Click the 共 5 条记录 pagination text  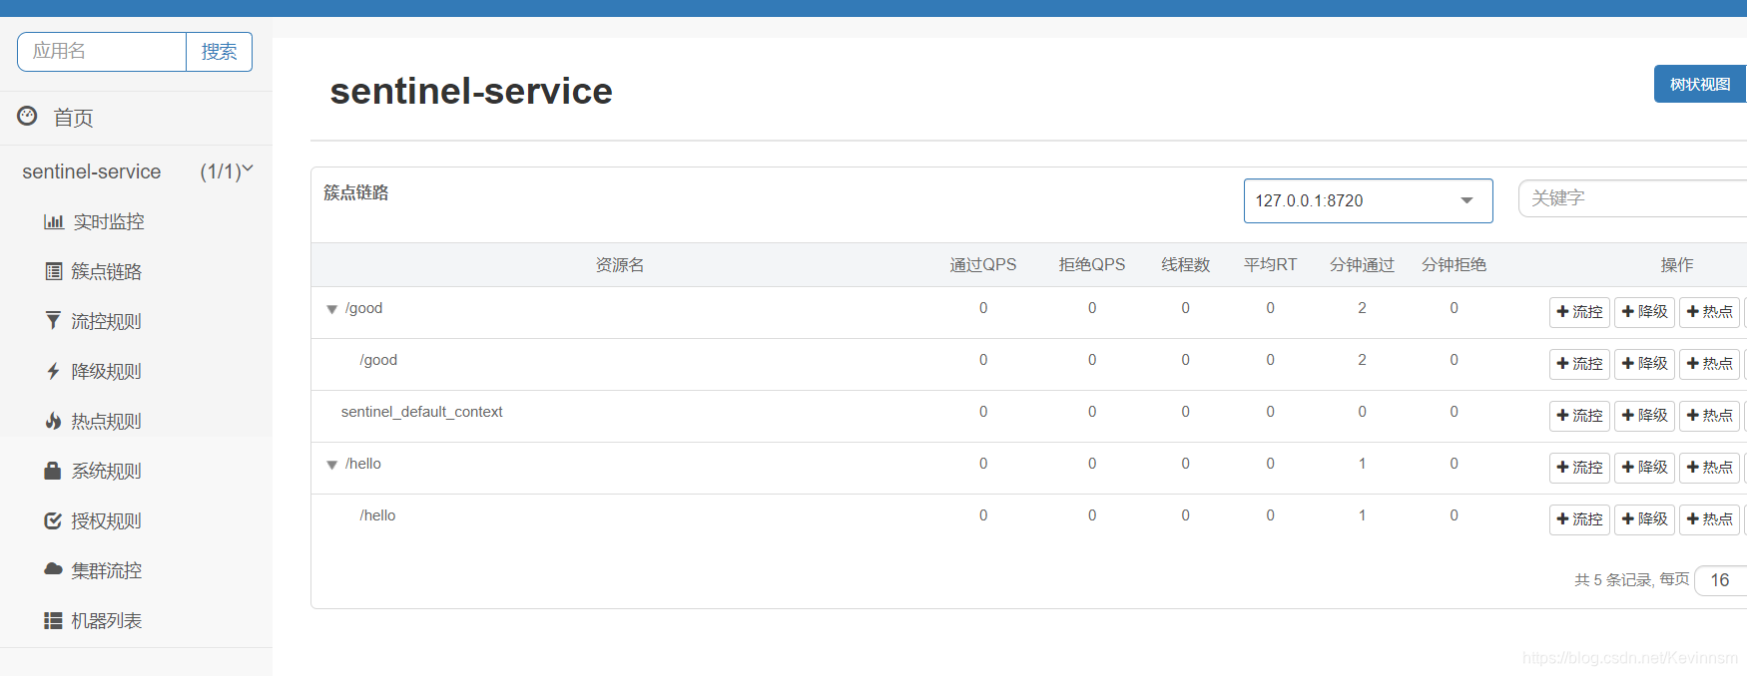[x=1613, y=580]
